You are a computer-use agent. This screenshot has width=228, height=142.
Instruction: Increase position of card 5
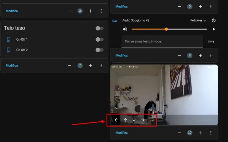200,7
